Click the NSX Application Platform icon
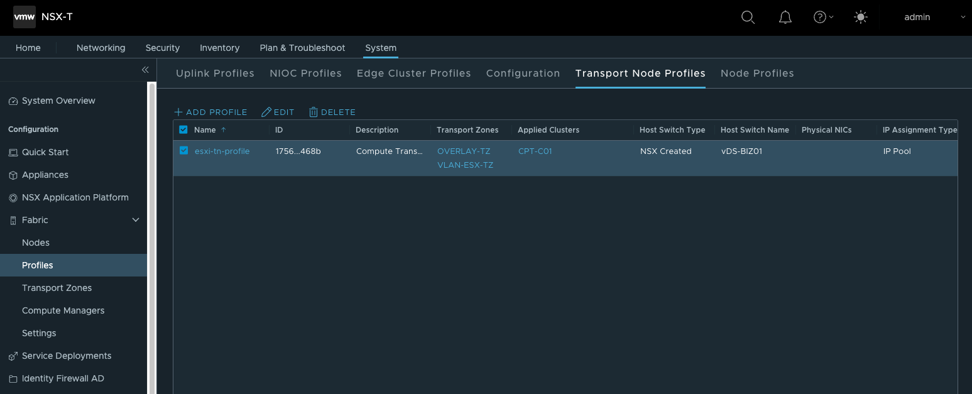The image size is (972, 394). pyautogui.click(x=13, y=198)
